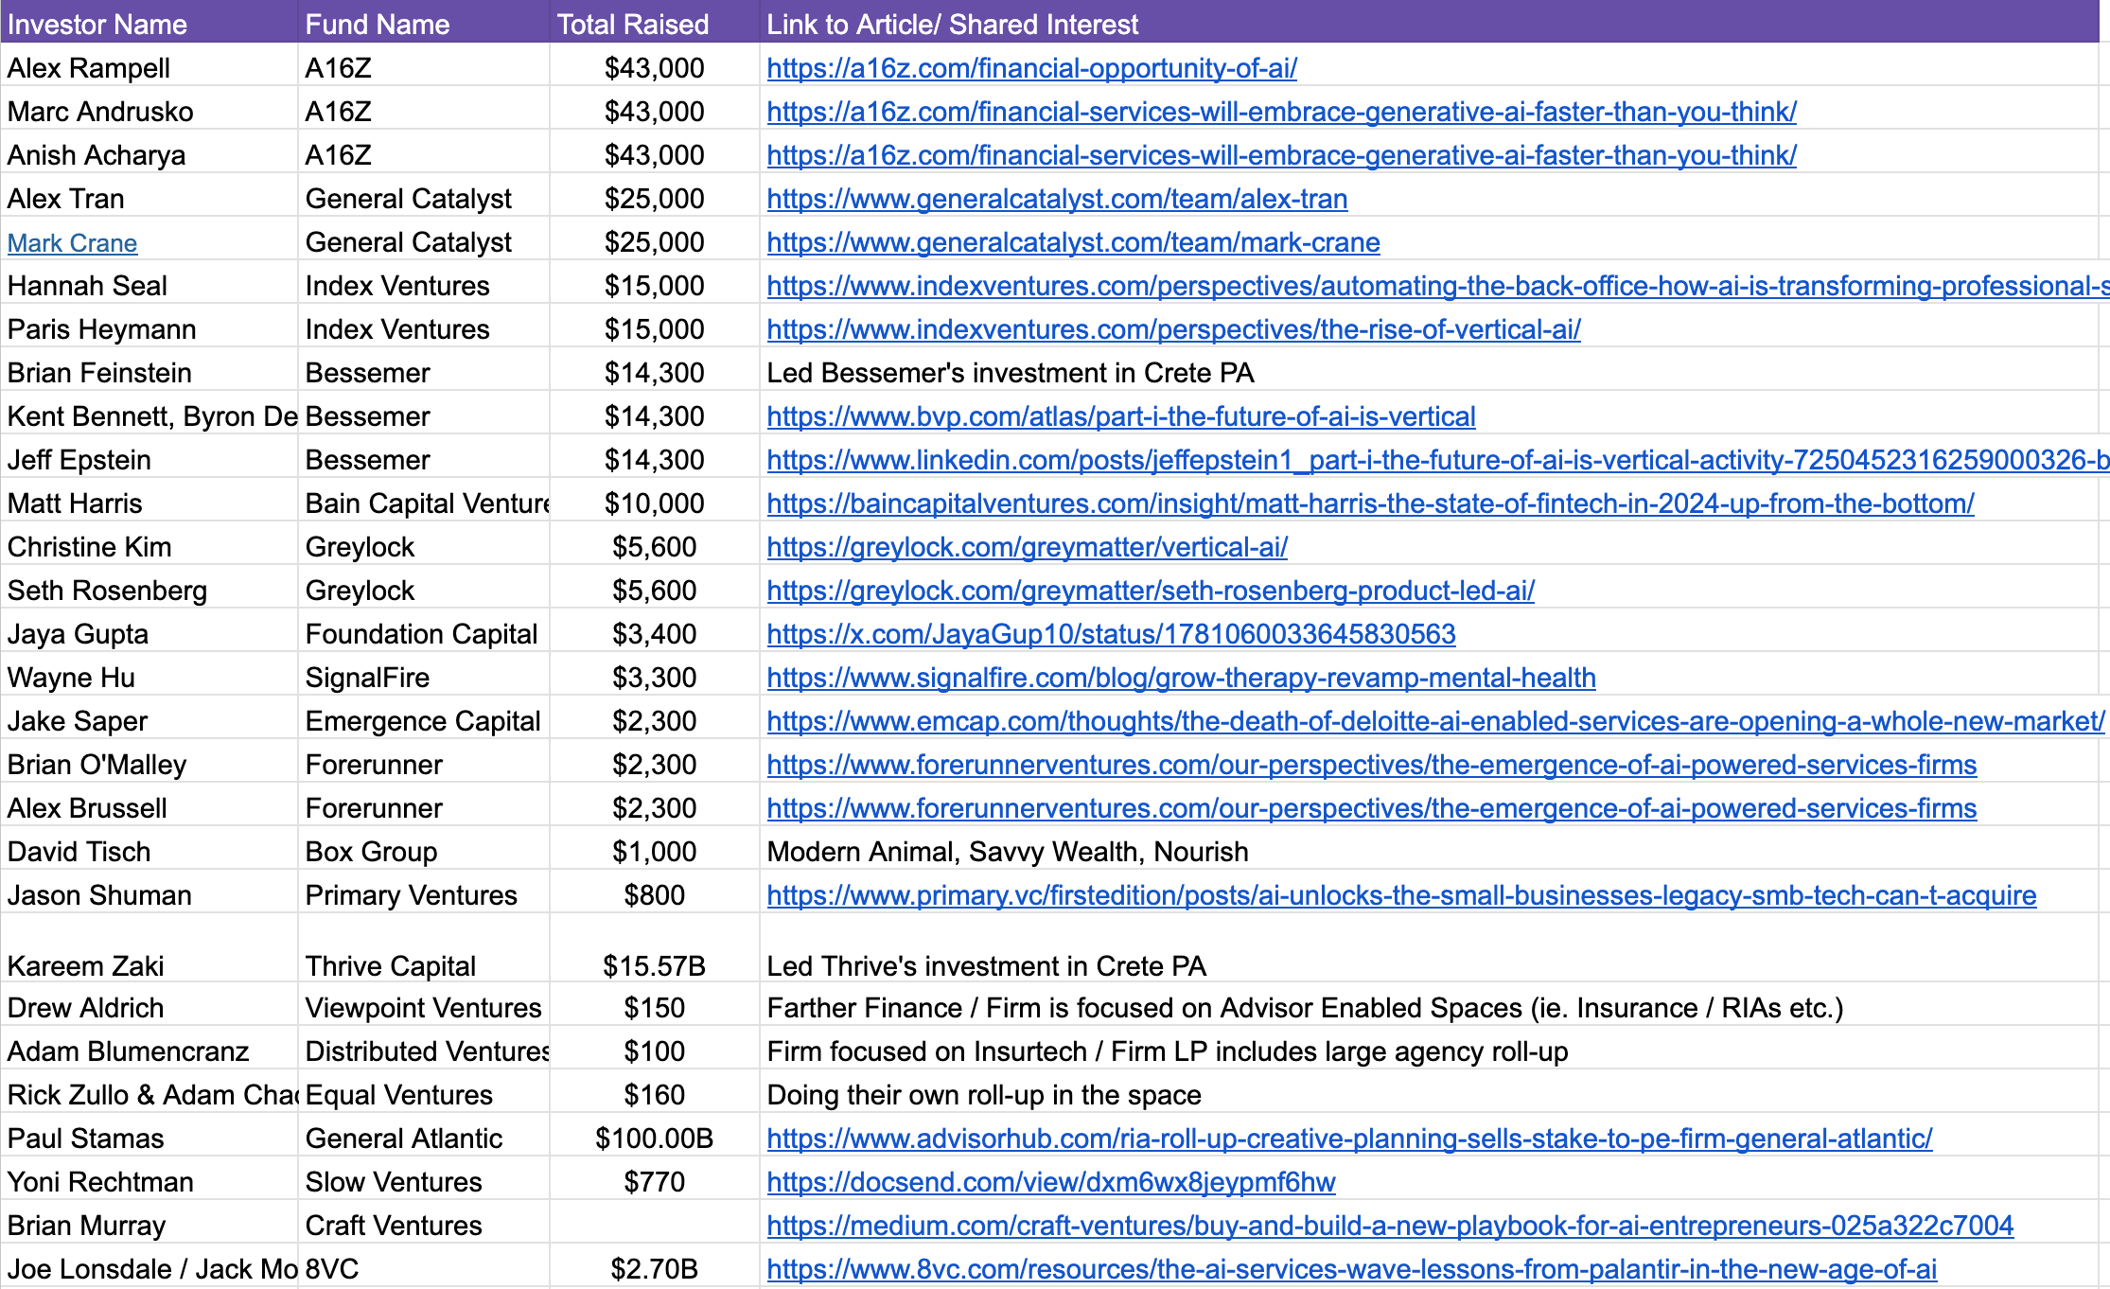Open the General Catalyst mark-crane team link
2110x1289 pixels.
[1073, 242]
